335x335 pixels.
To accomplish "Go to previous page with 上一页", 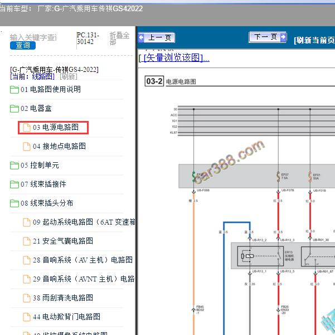I will pos(157,37).
